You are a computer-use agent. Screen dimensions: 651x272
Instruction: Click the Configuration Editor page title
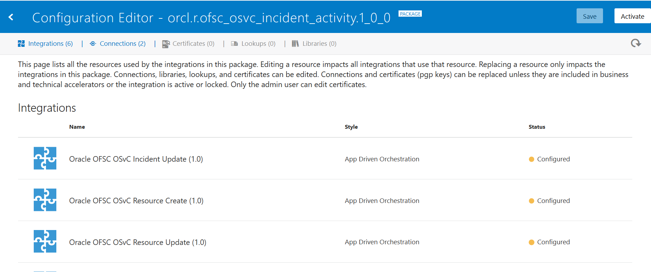click(x=211, y=18)
